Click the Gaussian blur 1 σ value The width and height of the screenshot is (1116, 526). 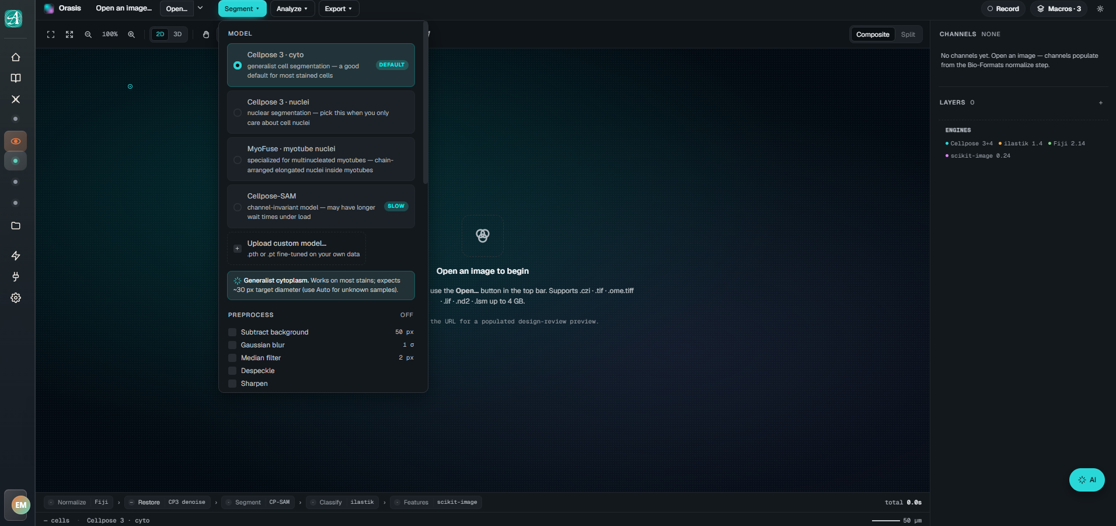coord(408,345)
